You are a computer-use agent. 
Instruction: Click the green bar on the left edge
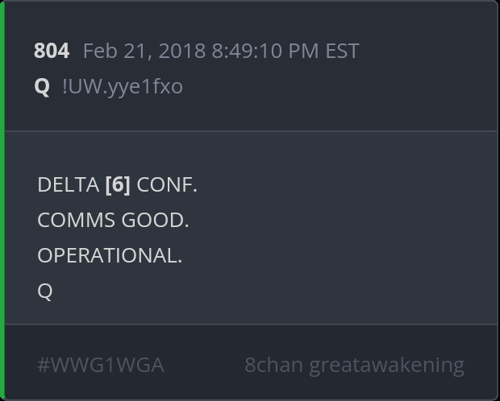click(x=2, y=200)
